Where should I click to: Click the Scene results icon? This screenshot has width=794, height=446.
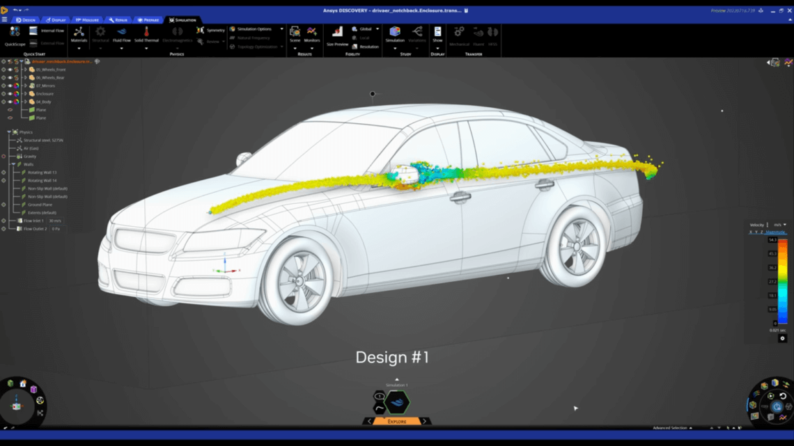point(295,33)
